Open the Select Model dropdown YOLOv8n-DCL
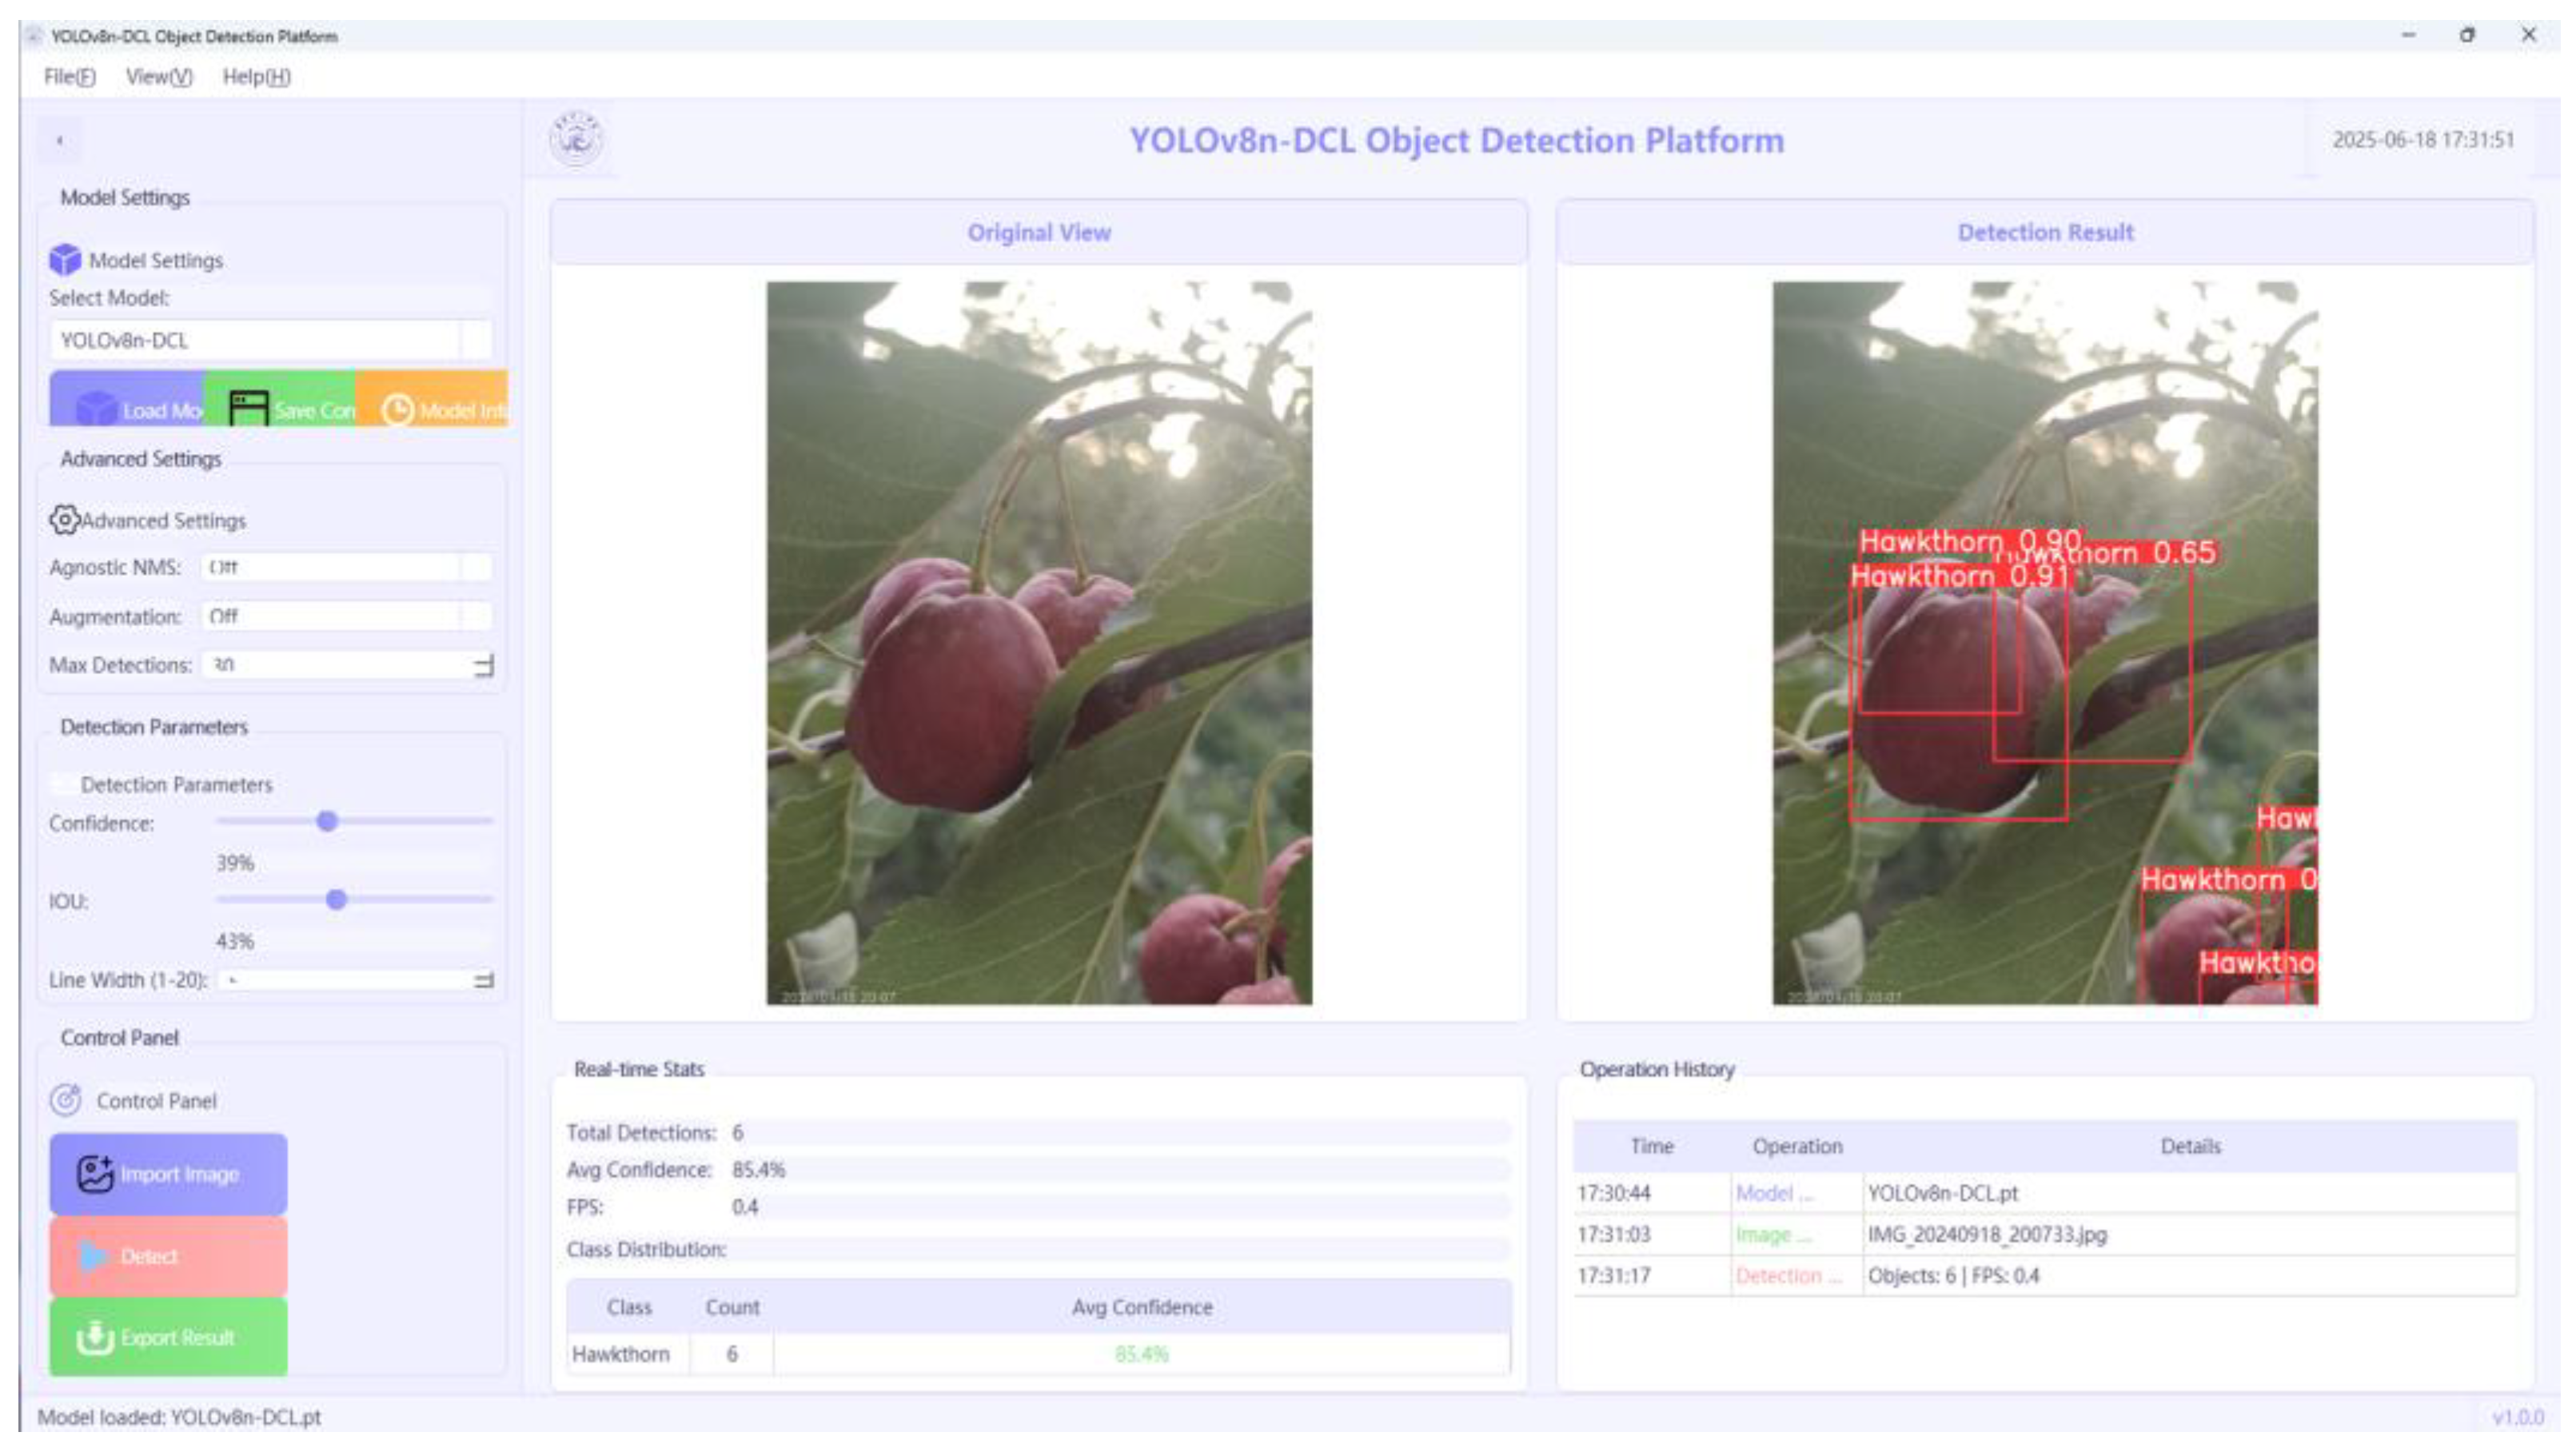 point(270,340)
